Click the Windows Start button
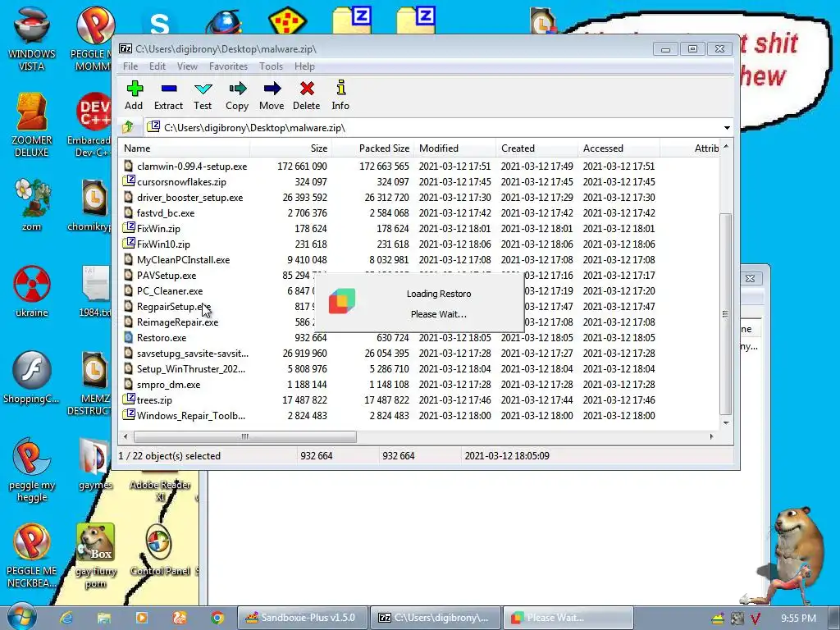This screenshot has height=630, width=840. tap(21, 617)
